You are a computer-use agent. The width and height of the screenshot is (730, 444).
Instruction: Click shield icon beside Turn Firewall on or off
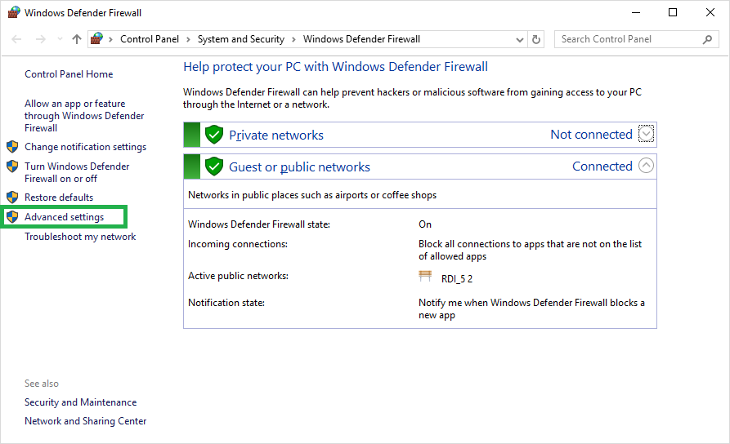click(12, 166)
